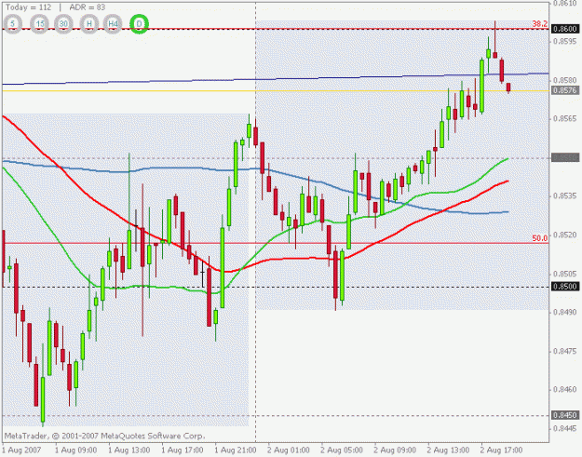Click the black 0.8600 price tag

pyautogui.click(x=565, y=29)
